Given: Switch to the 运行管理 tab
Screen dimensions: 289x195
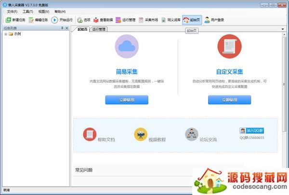Looking at the screenshot, I should point(99,29).
